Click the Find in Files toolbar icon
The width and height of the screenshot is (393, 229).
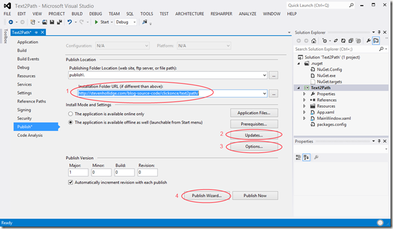145,22
